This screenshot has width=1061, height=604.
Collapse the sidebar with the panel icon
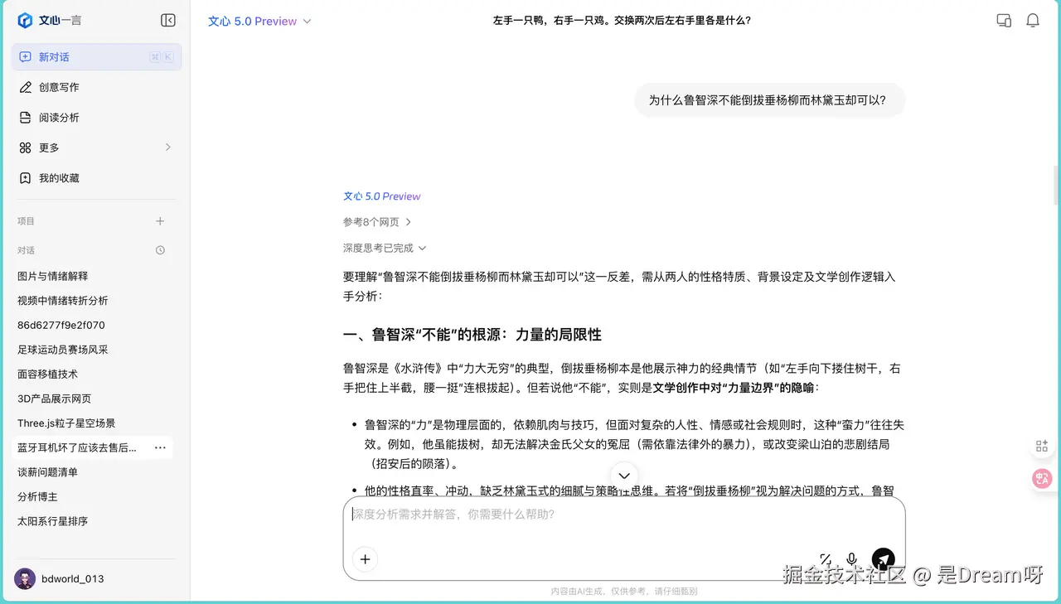click(168, 21)
